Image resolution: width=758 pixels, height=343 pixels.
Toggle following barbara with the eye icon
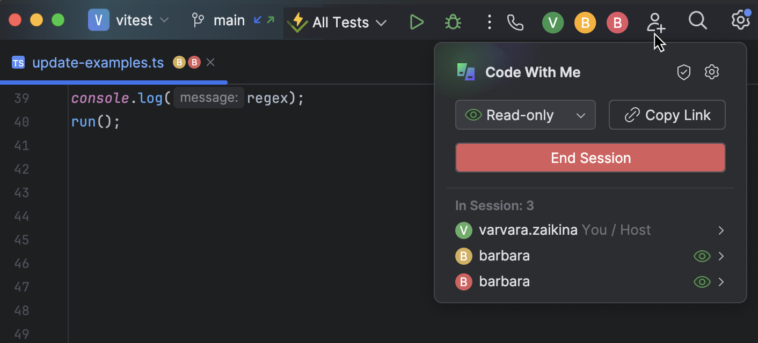[x=702, y=256]
